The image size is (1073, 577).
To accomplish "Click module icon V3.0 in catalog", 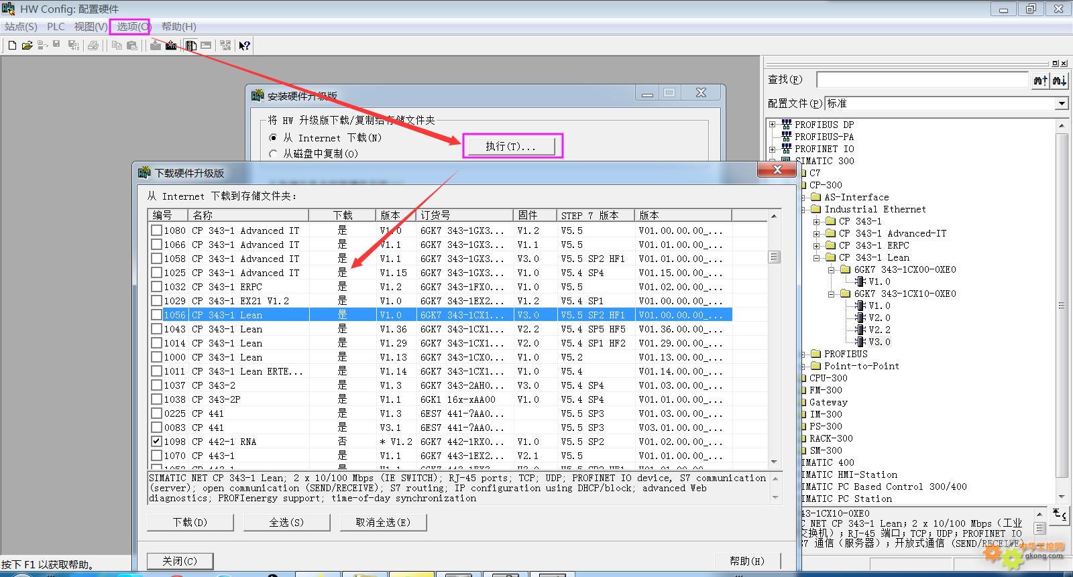I will click(861, 342).
